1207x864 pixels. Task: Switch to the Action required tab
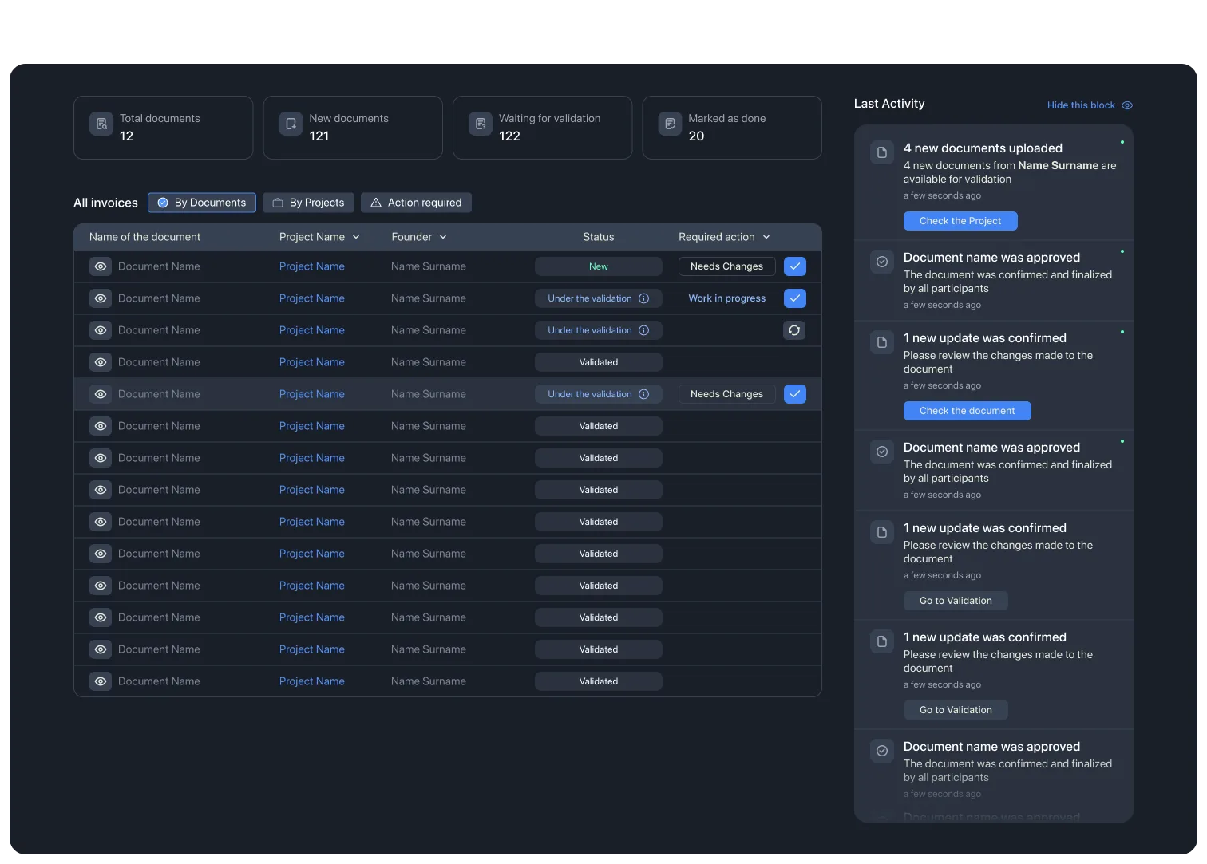(x=416, y=203)
